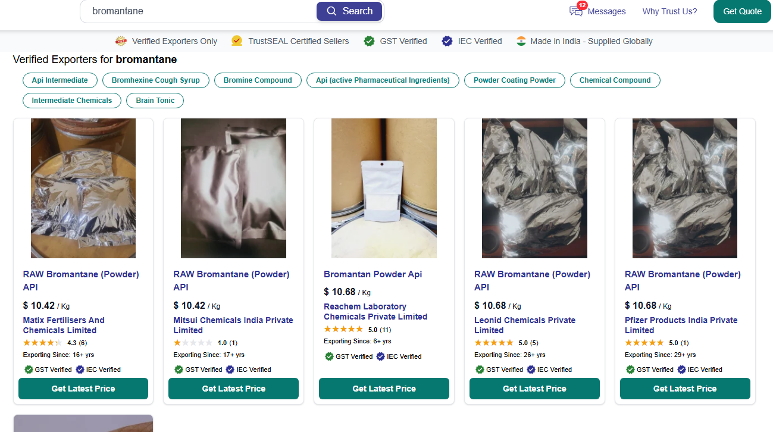The image size is (773, 432).
Task: Get latest price from Matix Fertilisers
Action: click(x=83, y=389)
